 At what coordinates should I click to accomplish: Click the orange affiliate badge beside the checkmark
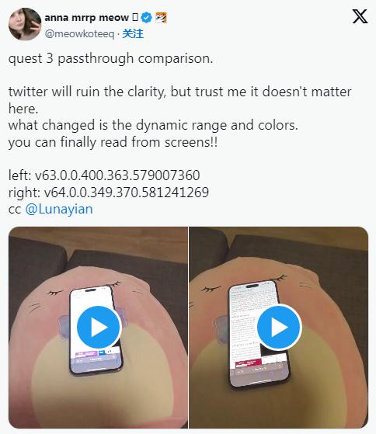(161, 18)
